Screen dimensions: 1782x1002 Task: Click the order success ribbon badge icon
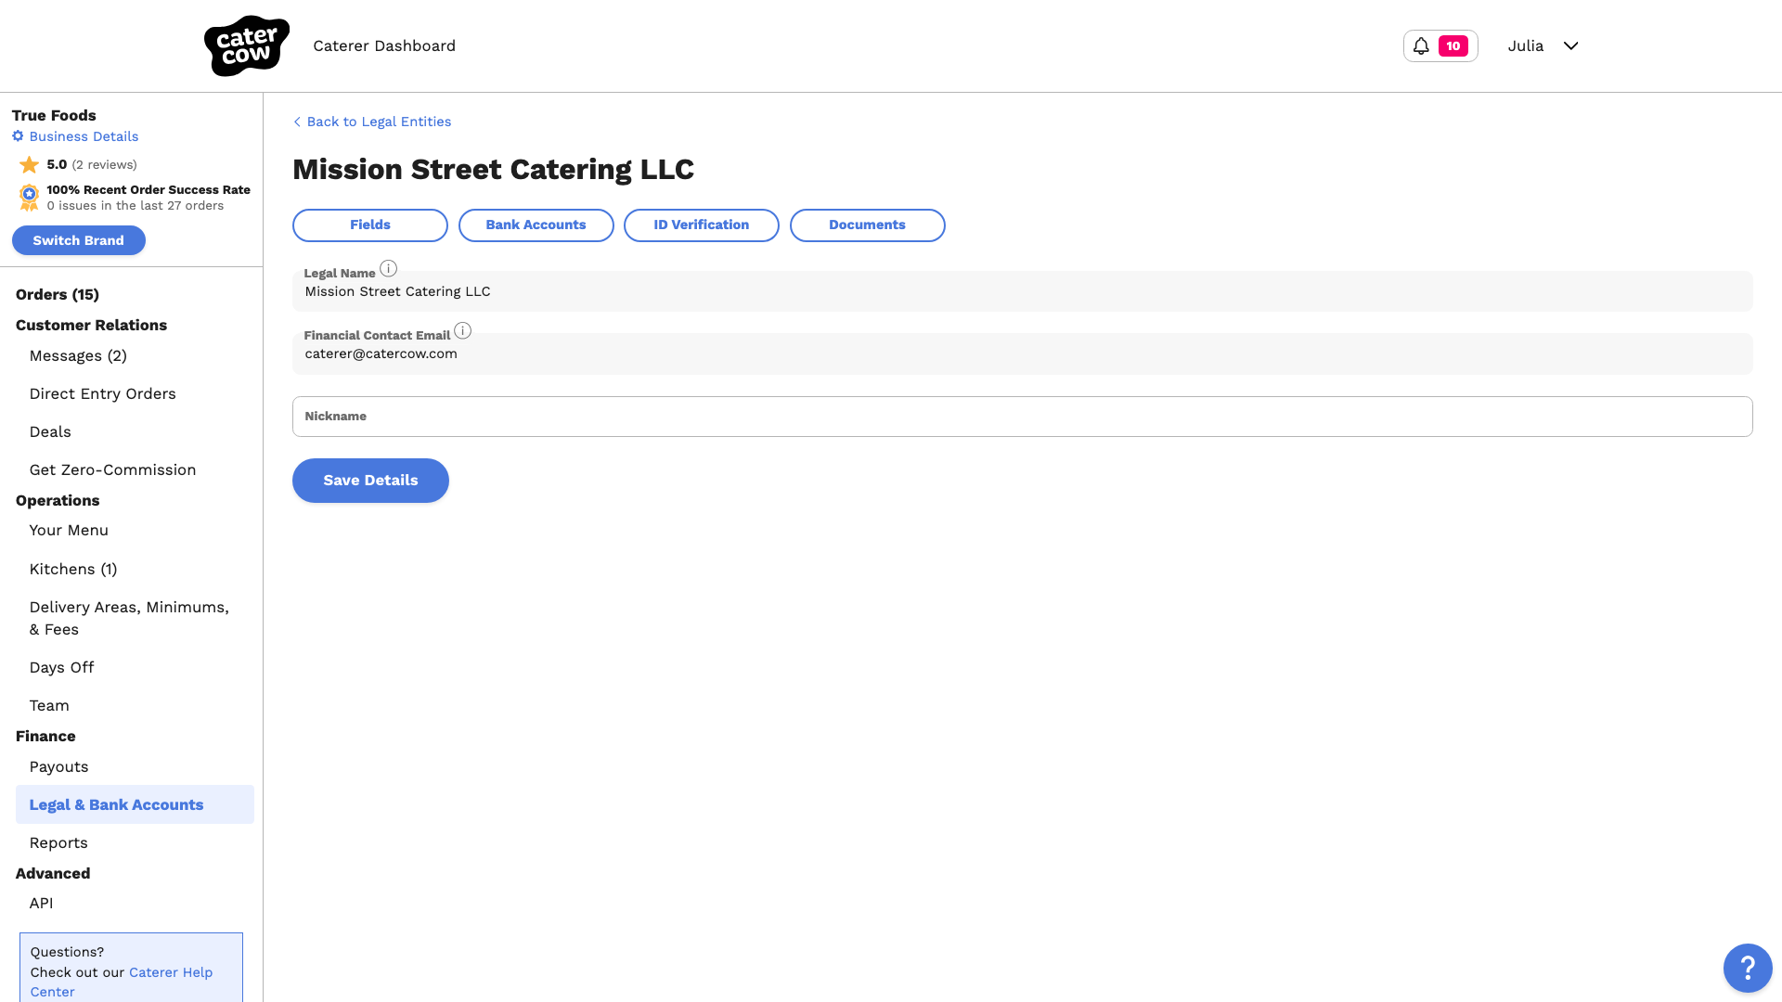tap(30, 197)
